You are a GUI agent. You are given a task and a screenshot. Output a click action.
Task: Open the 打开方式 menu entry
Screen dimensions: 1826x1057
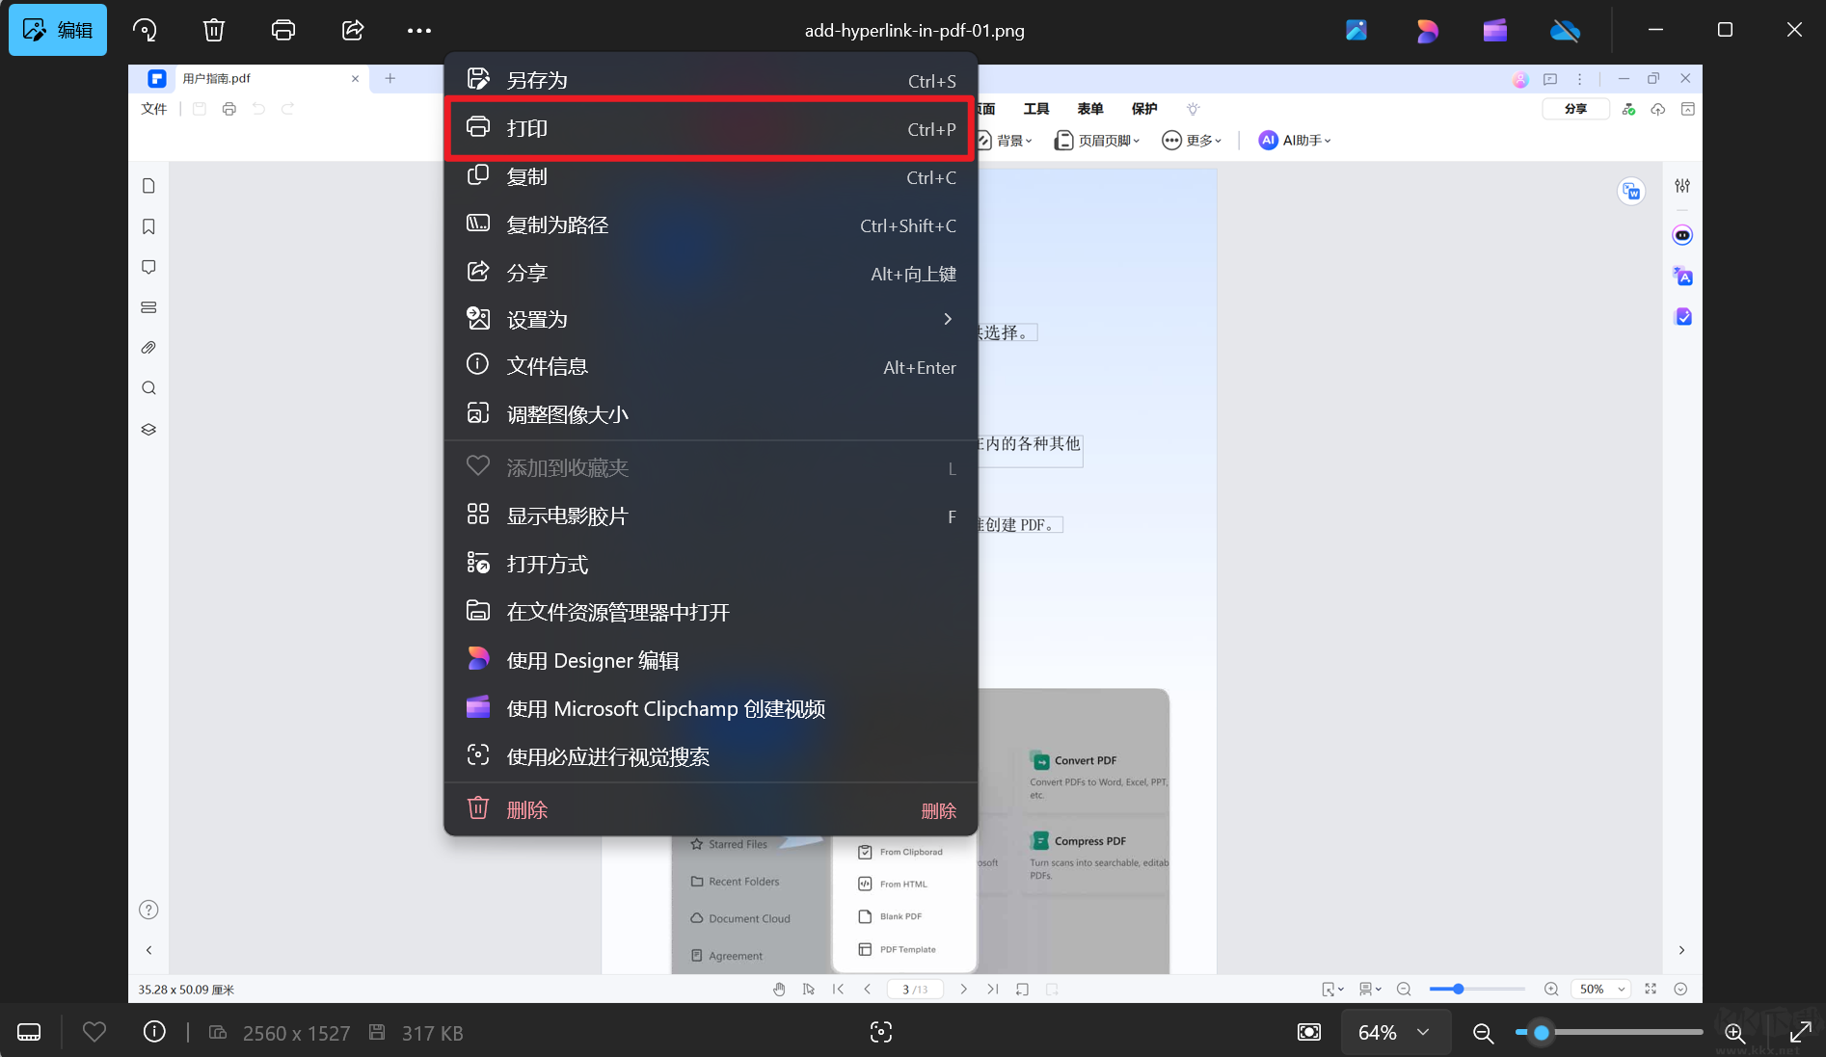click(548, 564)
